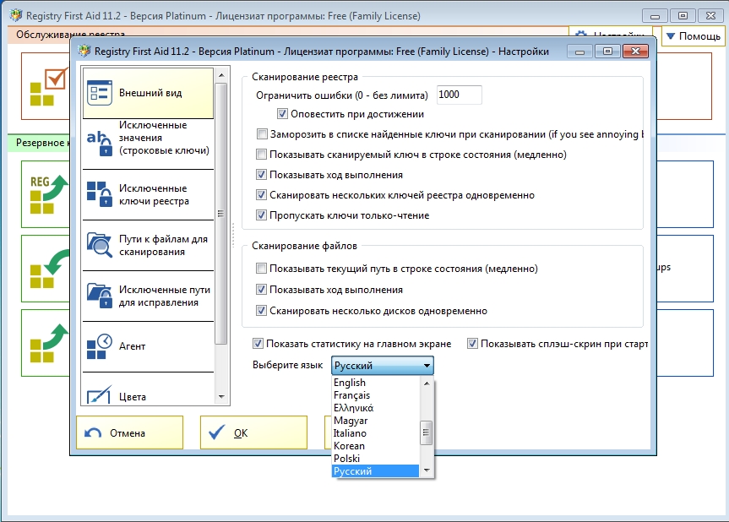This screenshot has width=729, height=522.
Task: Click the Агент clock icon
Action: (99, 346)
